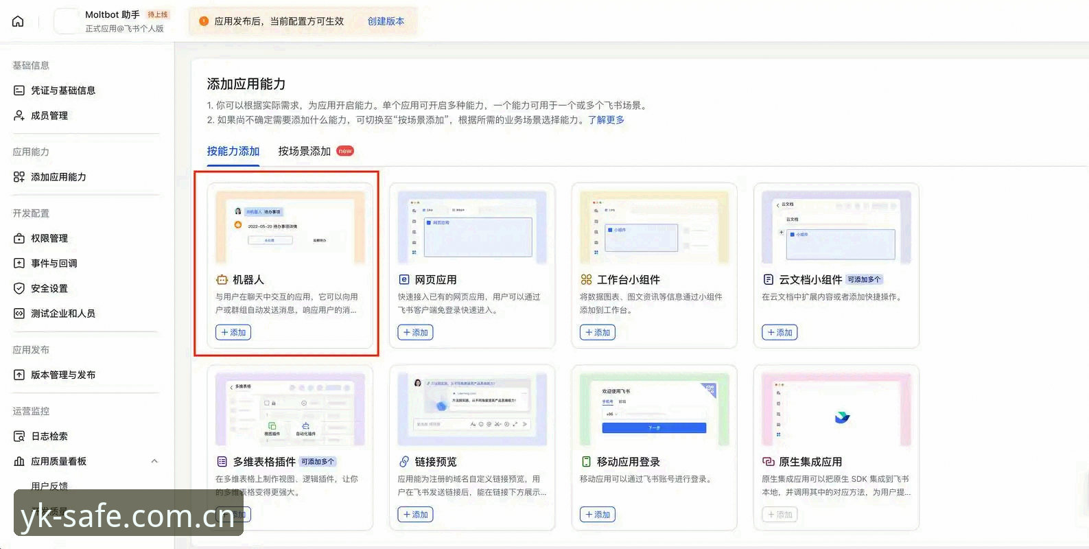Click the 链接预览 preview thumbnail
This screenshot has height=549, width=1089.
(472, 410)
